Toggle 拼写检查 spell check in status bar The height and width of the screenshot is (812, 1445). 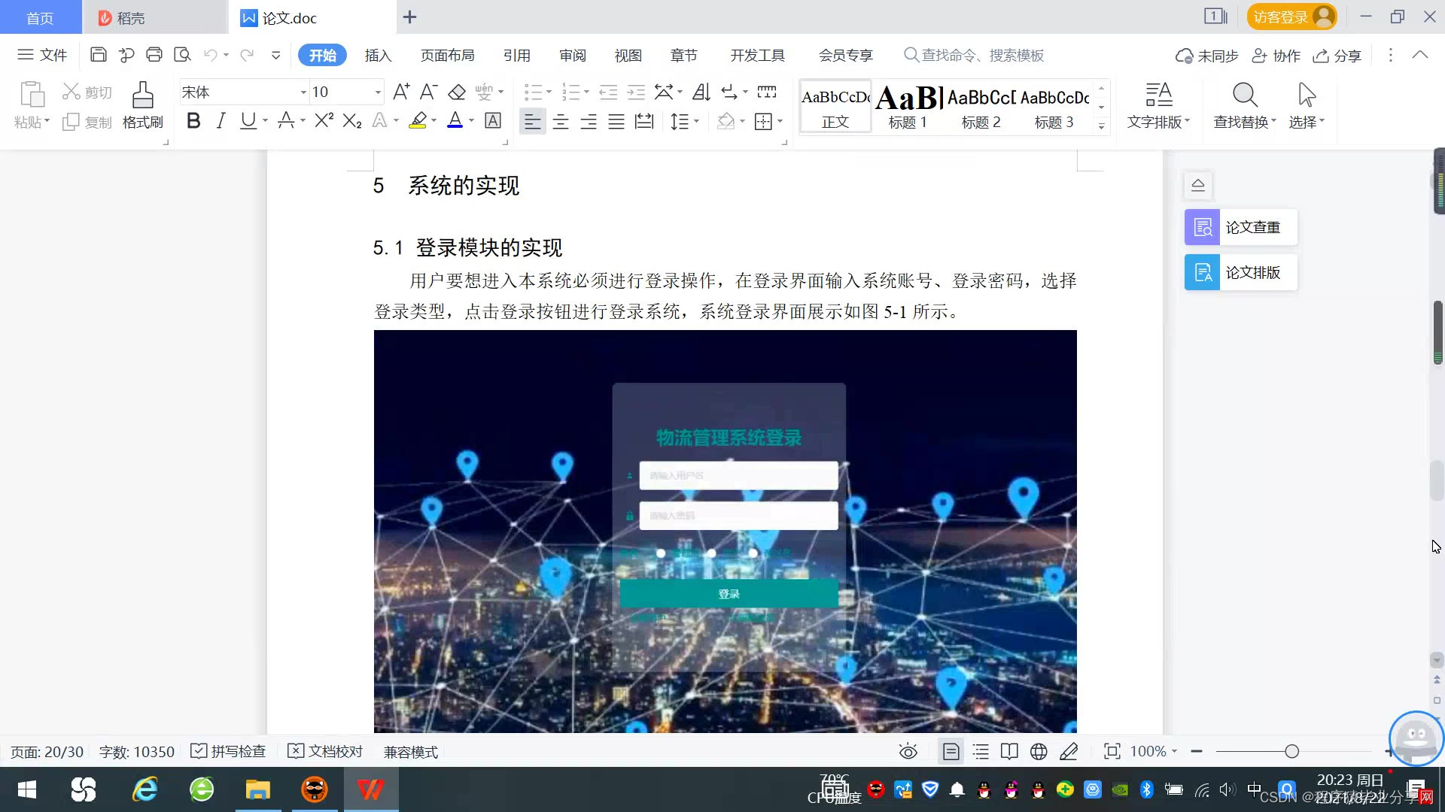[x=228, y=751]
